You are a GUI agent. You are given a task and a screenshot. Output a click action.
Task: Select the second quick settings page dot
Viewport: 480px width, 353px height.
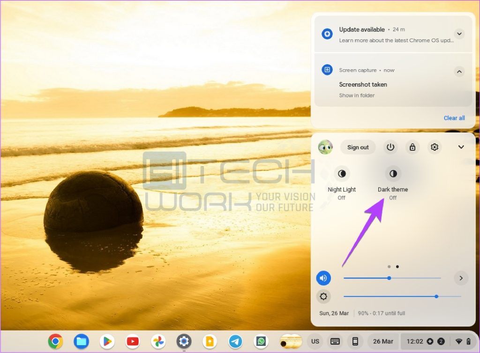click(x=397, y=266)
